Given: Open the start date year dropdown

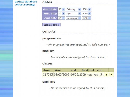Looking at the screenshot, I should click(x=86, y=9).
